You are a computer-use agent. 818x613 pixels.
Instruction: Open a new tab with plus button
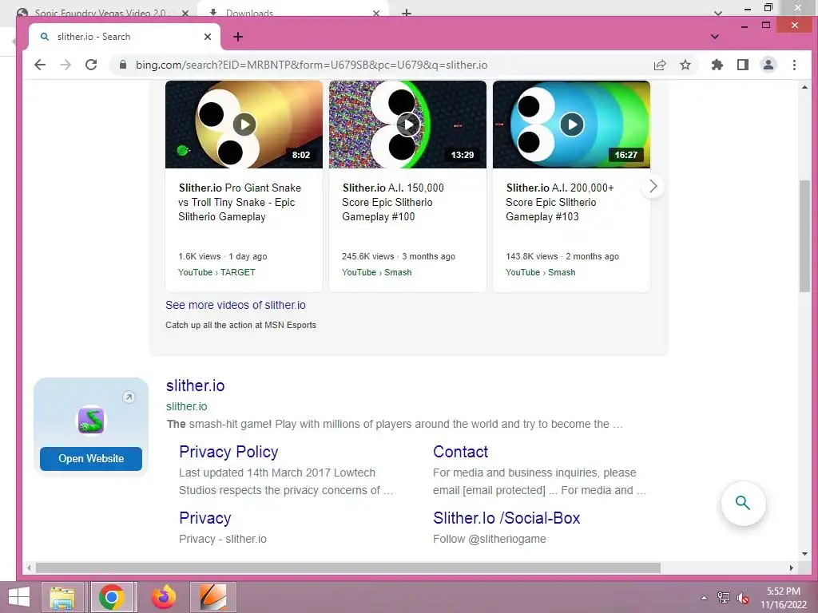click(x=238, y=37)
